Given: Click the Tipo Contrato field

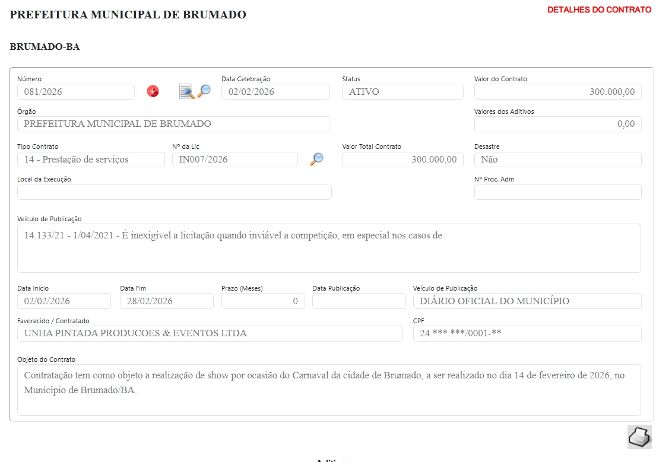Looking at the screenshot, I should point(91,160).
